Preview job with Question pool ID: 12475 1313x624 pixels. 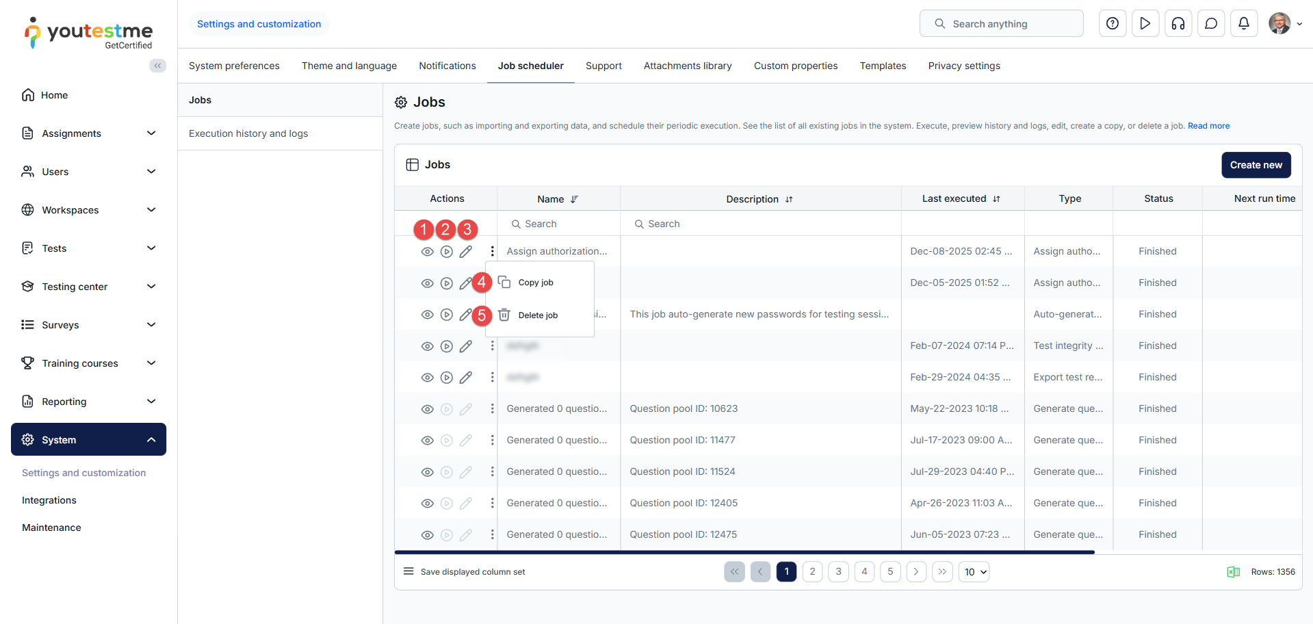428,535
